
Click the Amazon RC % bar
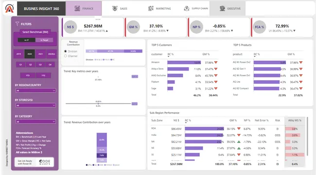pyautogui.click(x=184, y=63)
